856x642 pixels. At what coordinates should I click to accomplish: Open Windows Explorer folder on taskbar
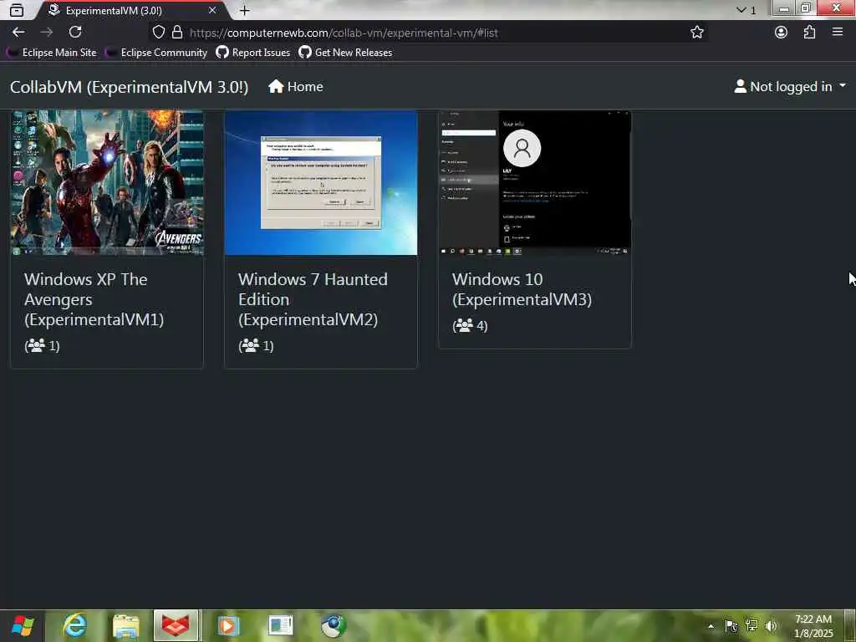coord(126,625)
